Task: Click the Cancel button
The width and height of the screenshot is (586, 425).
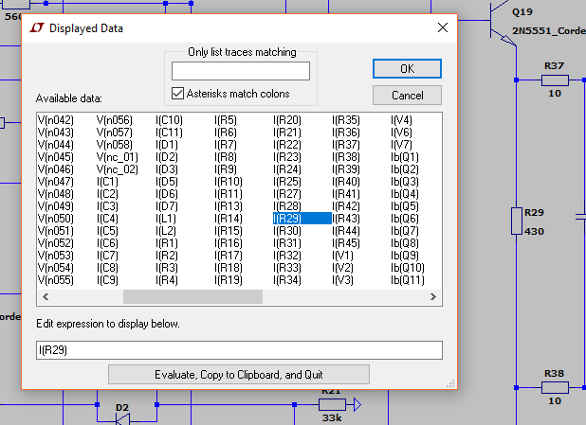Action: 407,96
